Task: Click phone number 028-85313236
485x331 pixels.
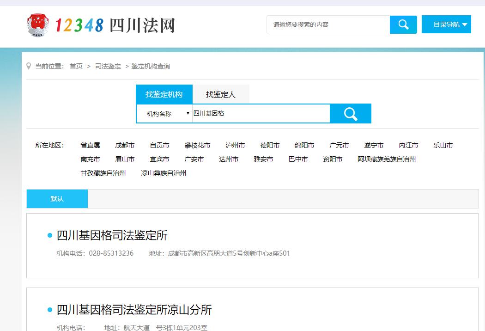Action: [111, 253]
